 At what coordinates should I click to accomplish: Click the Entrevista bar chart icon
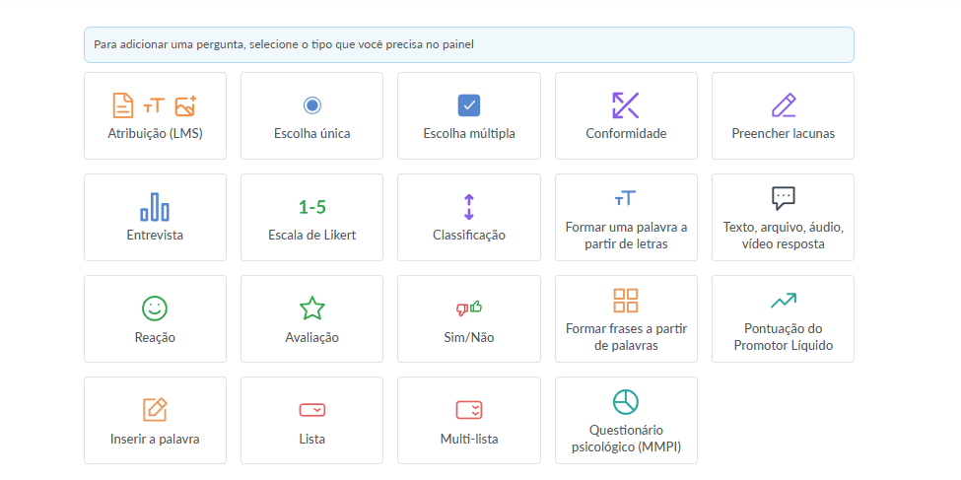(x=155, y=207)
